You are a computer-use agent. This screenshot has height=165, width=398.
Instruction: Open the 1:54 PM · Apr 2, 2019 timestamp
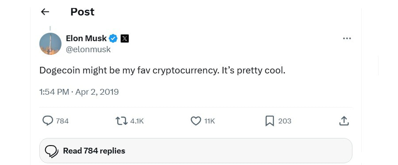click(x=79, y=92)
